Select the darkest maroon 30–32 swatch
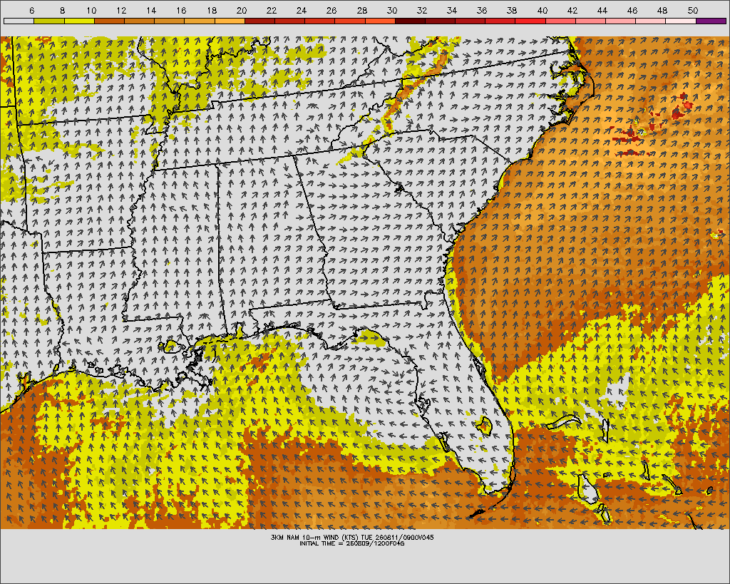The image size is (730, 584). pos(410,21)
